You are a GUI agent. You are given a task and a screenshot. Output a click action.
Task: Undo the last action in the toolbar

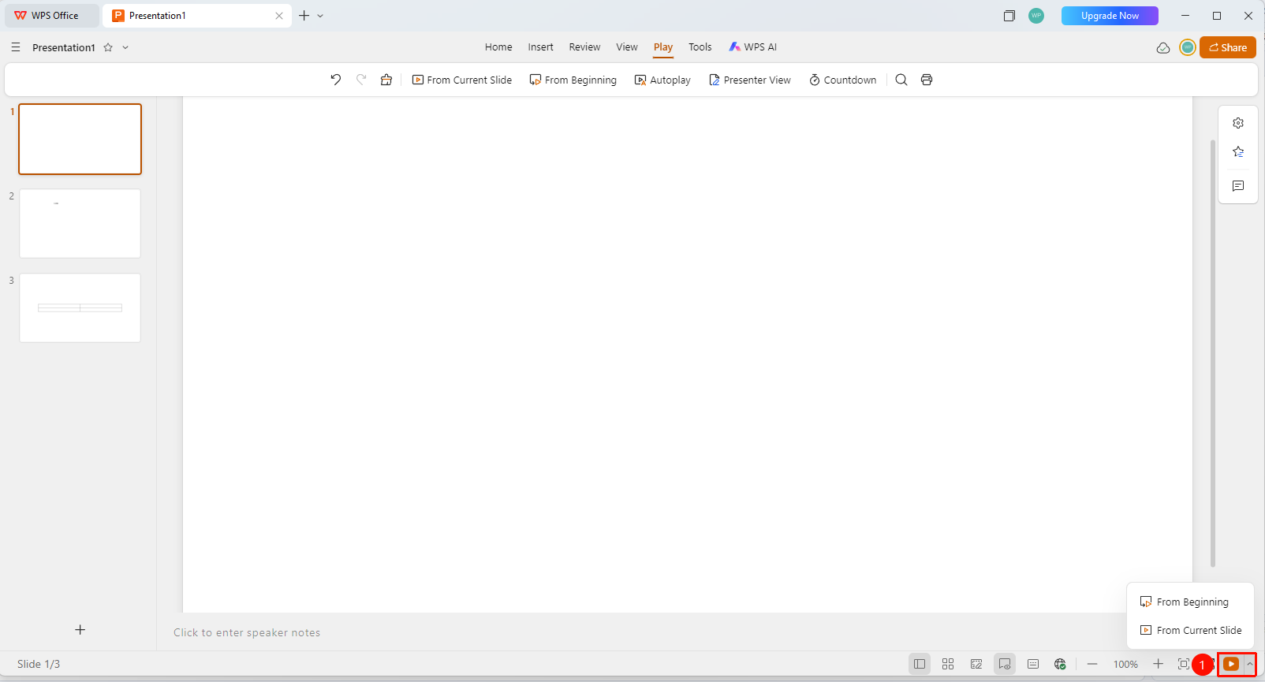click(335, 80)
